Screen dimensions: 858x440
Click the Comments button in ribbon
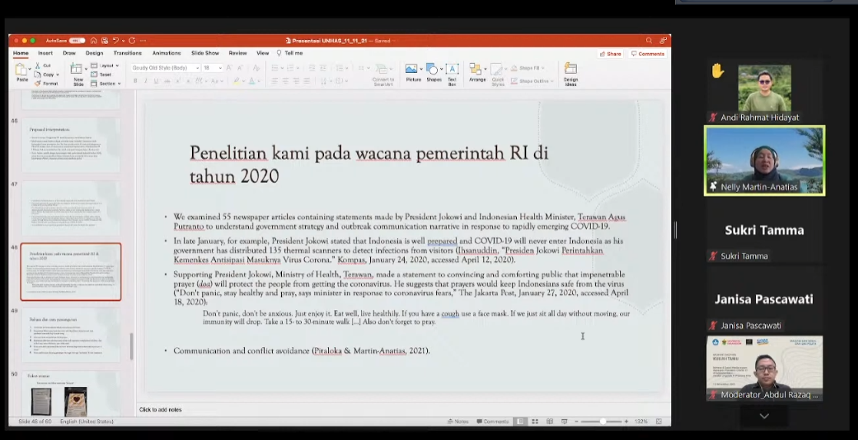648,54
